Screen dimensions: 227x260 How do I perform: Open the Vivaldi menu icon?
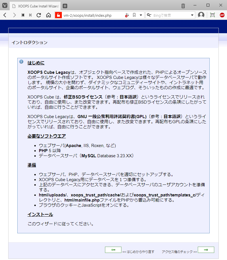click(x=5, y=6)
